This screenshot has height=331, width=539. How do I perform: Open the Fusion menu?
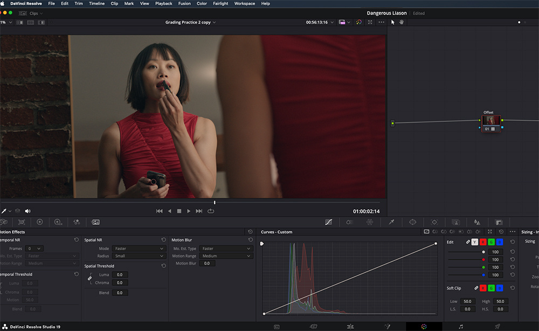point(184,3)
